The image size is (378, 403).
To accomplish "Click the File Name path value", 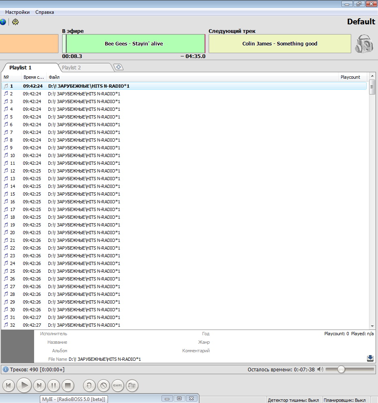I will [105, 359].
